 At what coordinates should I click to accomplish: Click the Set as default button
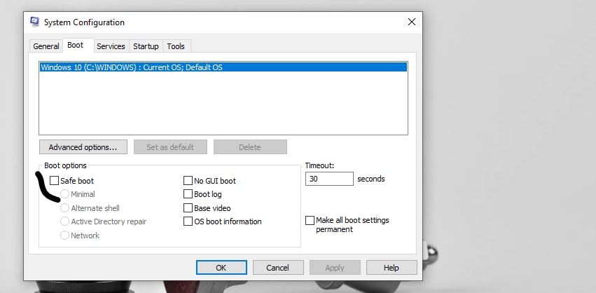click(170, 147)
